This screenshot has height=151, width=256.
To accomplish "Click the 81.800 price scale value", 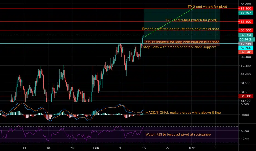I will click(x=246, y=83).
